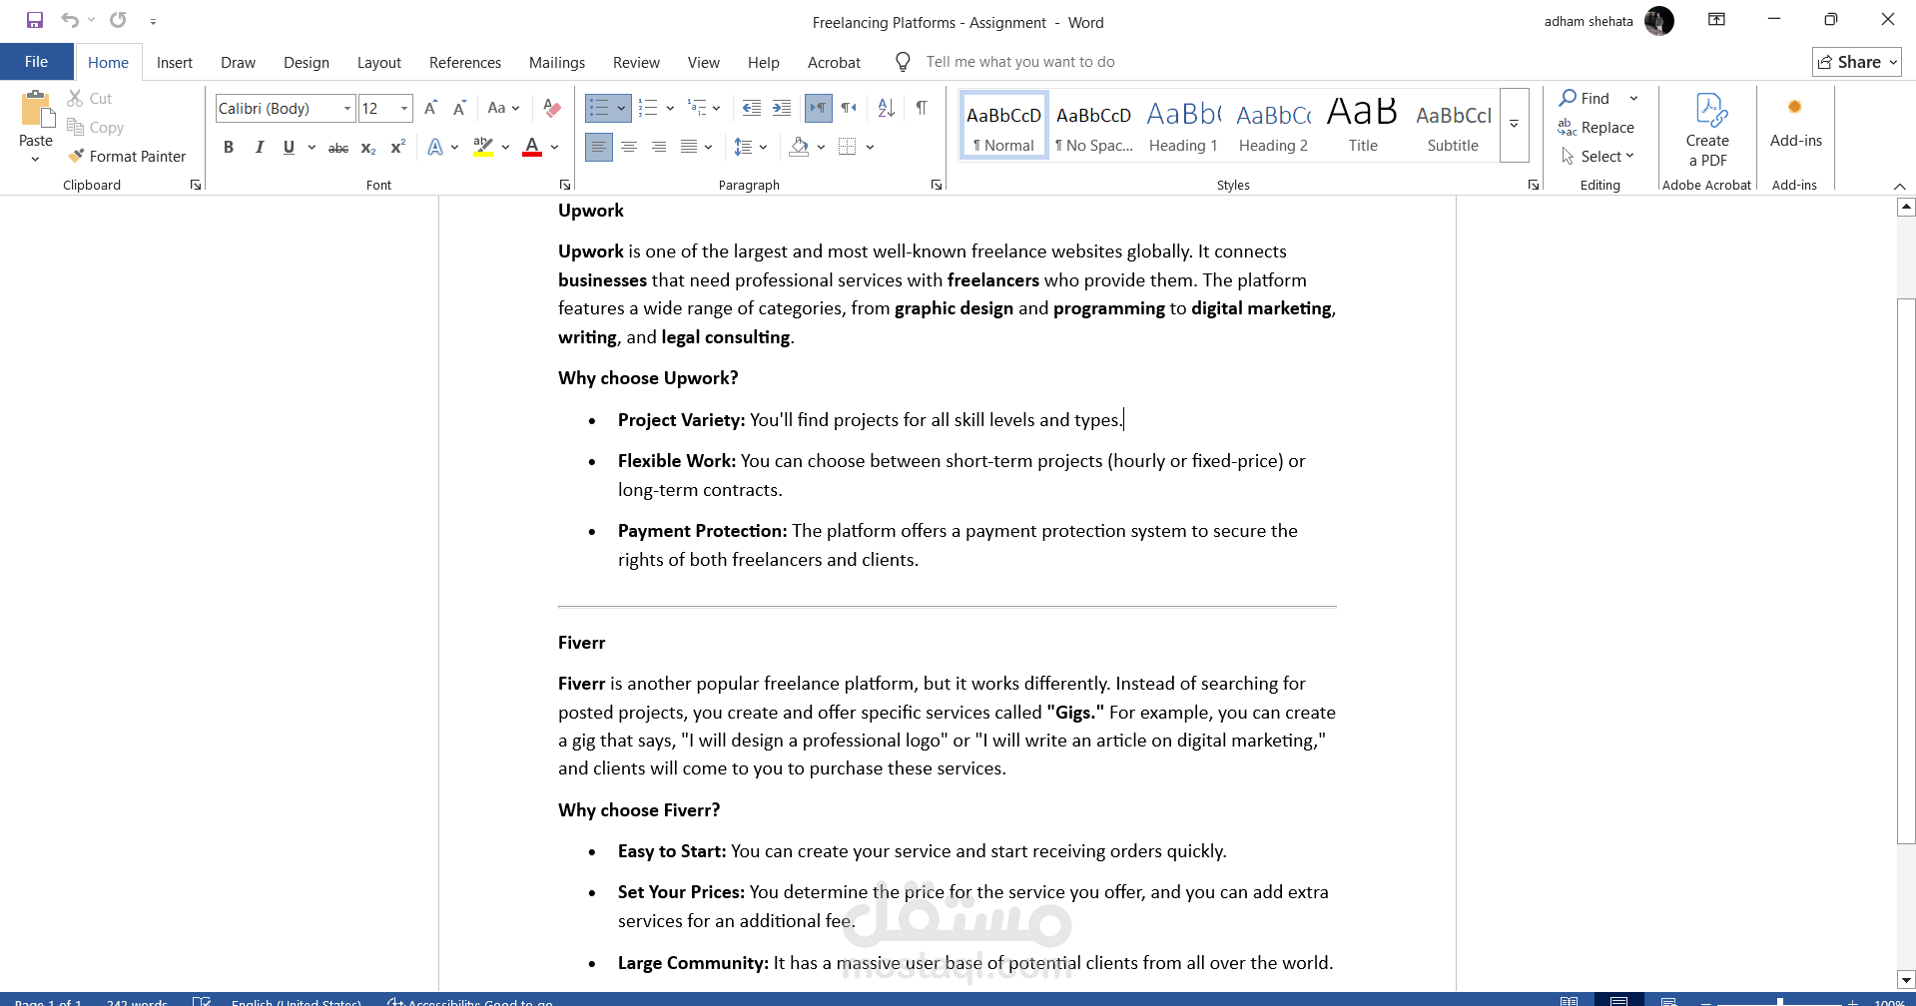1916x1006 pixels.
Task: Open the bullet library dropdown arrow
Action: coord(621,108)
